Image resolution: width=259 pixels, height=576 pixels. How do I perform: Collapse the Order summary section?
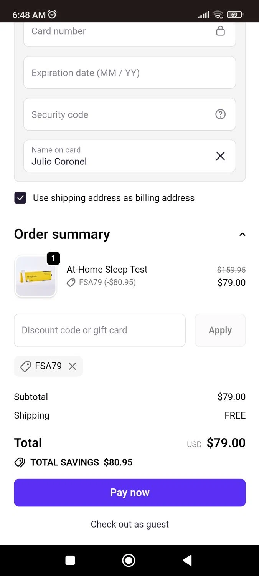point(242,234)
